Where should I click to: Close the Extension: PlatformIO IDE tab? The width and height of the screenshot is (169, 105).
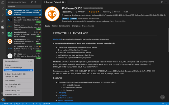click(65, 2)
